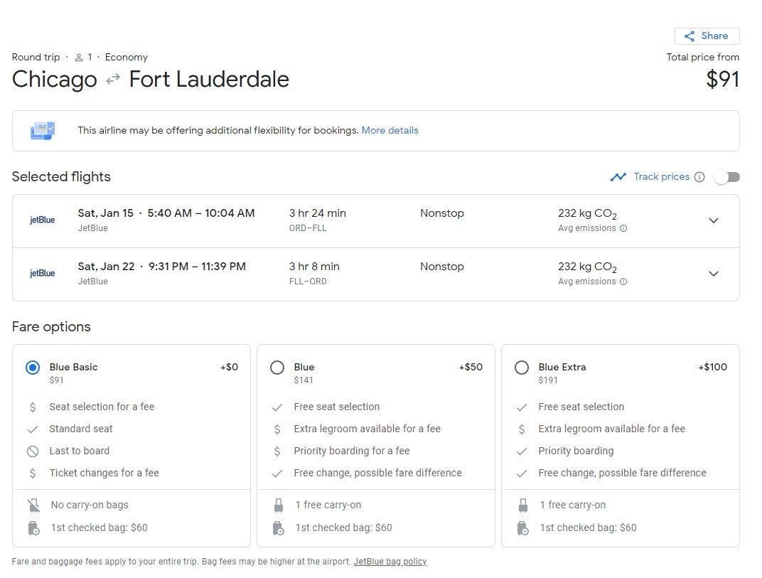Screen dimensions: 762x578
Task: Click the flexibility ticket icon in banner
Action: click(42, 131)
